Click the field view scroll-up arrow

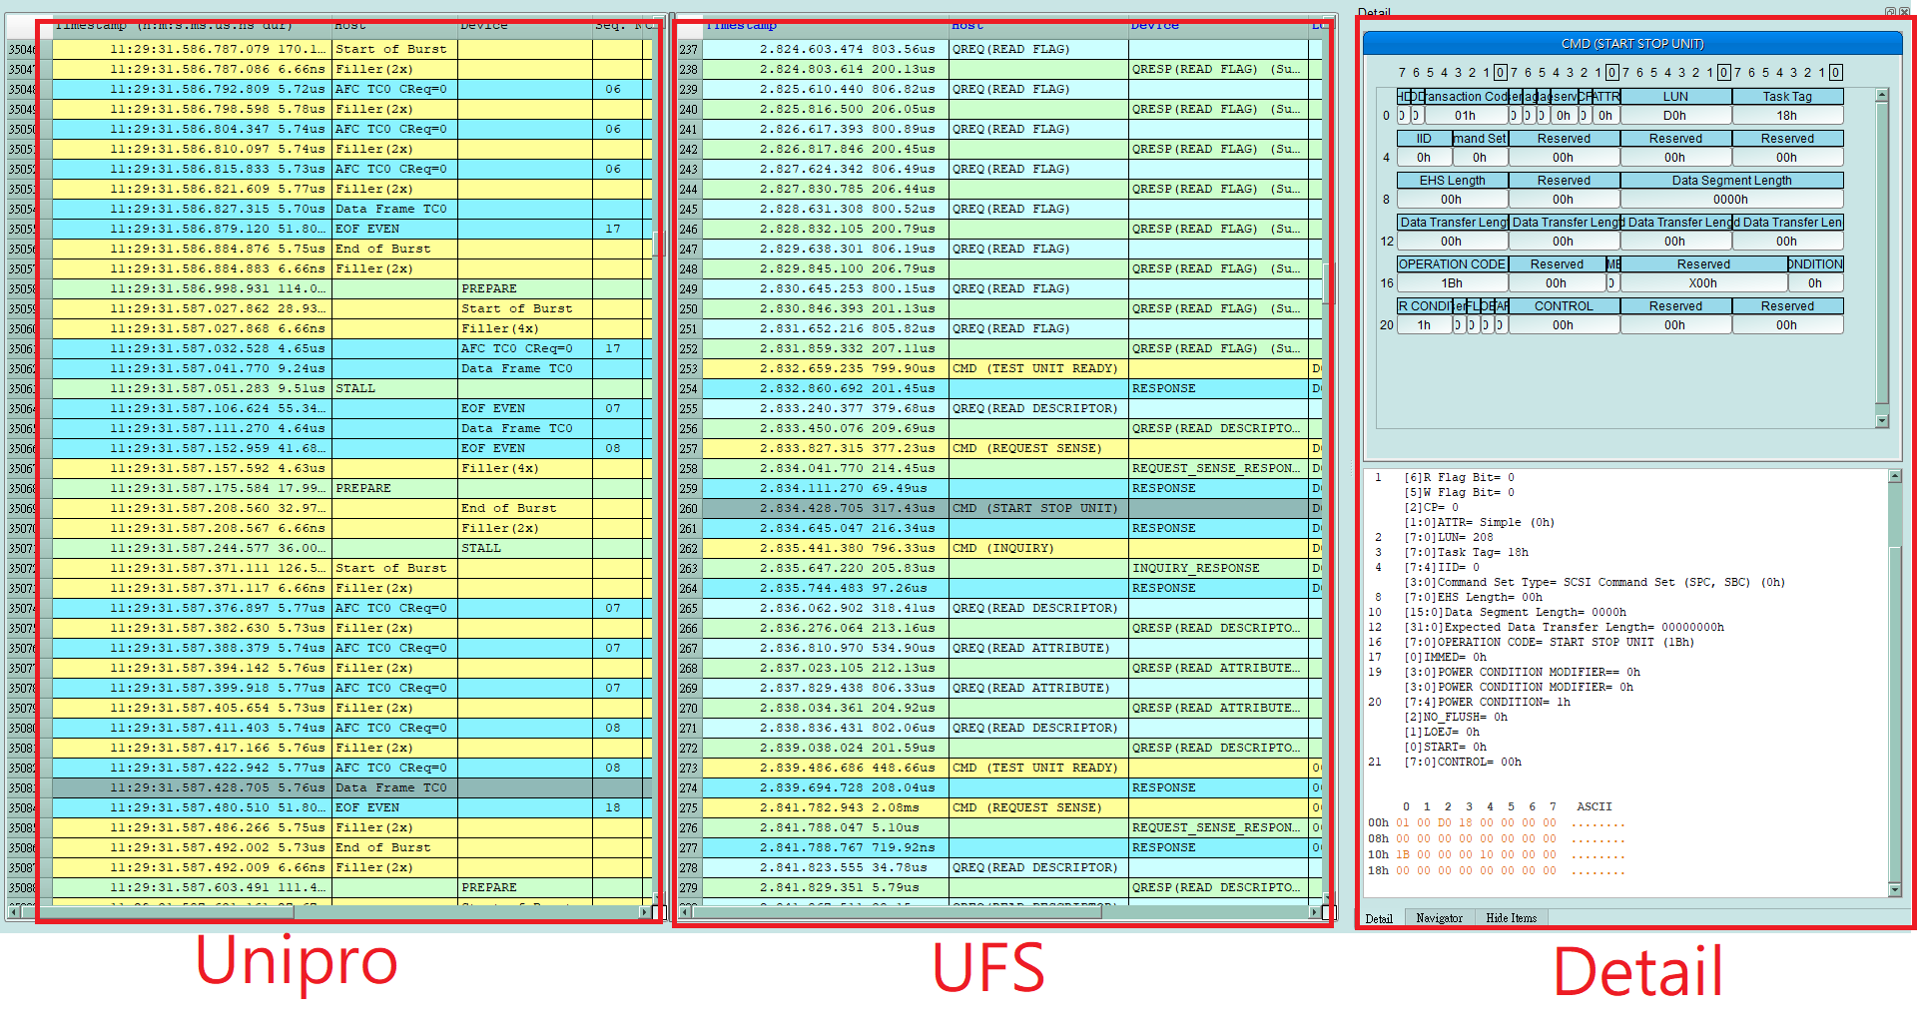pos(1882,96)
